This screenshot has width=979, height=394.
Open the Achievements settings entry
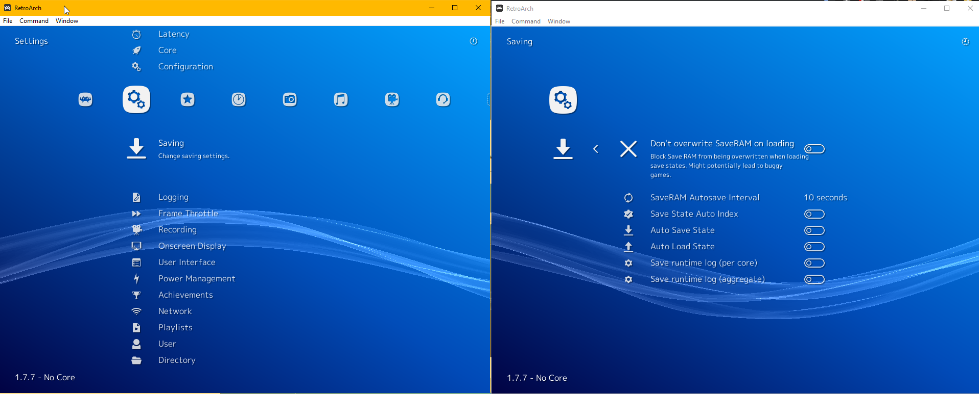pos(185,295)
